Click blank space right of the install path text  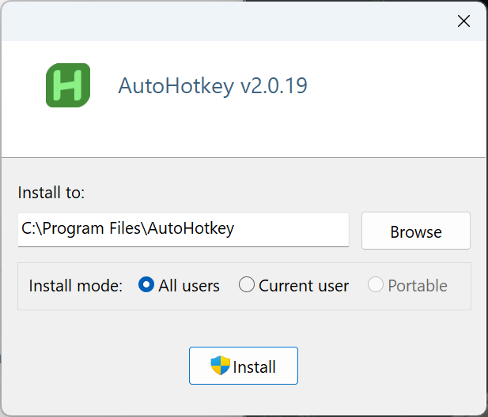point(293,229)
